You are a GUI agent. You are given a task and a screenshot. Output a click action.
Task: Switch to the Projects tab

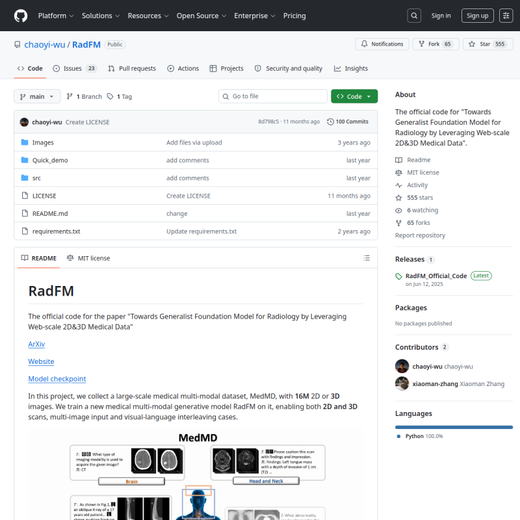[x=226, y=68]
